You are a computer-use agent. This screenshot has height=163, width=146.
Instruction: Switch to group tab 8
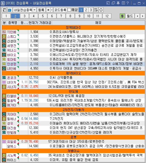(70, 16)
